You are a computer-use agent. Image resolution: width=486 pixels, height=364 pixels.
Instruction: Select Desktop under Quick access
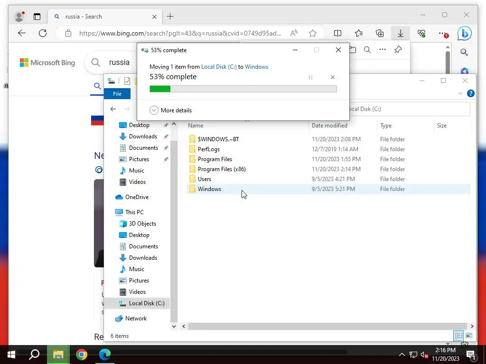click(x=139, y=125)
